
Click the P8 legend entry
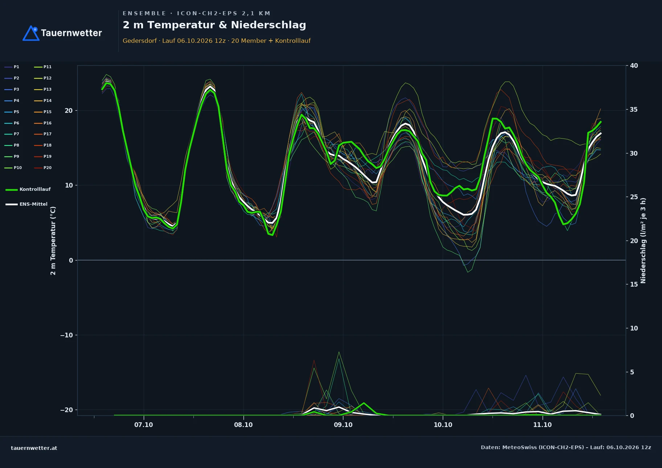coord(12,145)
